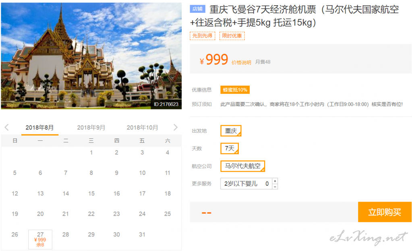Open the Bangkok temple product photo
The image size is (412, 251).
click(x=91, y=56)
